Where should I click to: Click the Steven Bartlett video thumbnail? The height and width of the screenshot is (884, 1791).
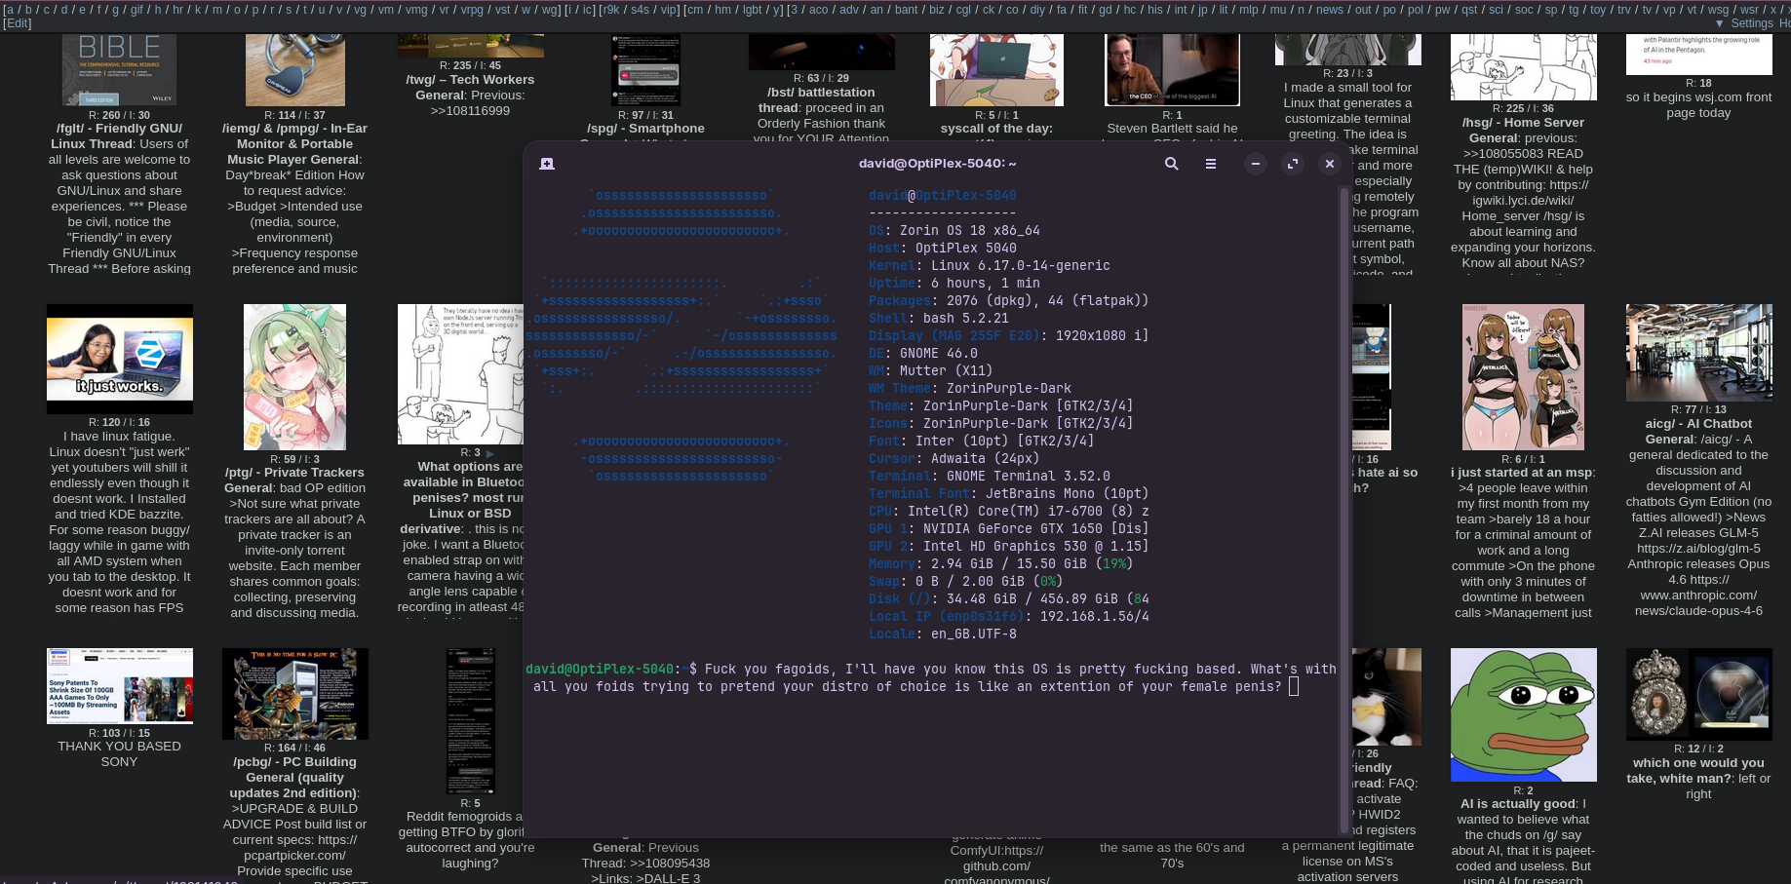(x=1172, y=70)
